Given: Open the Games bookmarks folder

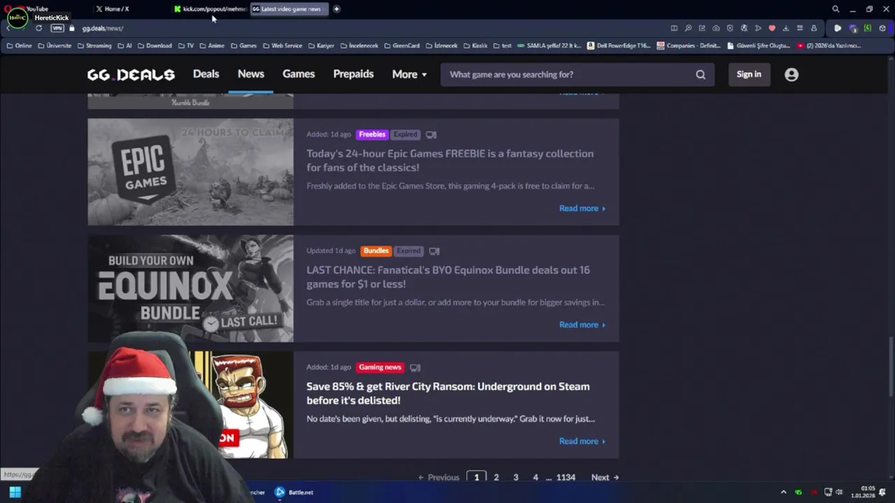Looking at the screenshot, I should (x=243, y=45).
